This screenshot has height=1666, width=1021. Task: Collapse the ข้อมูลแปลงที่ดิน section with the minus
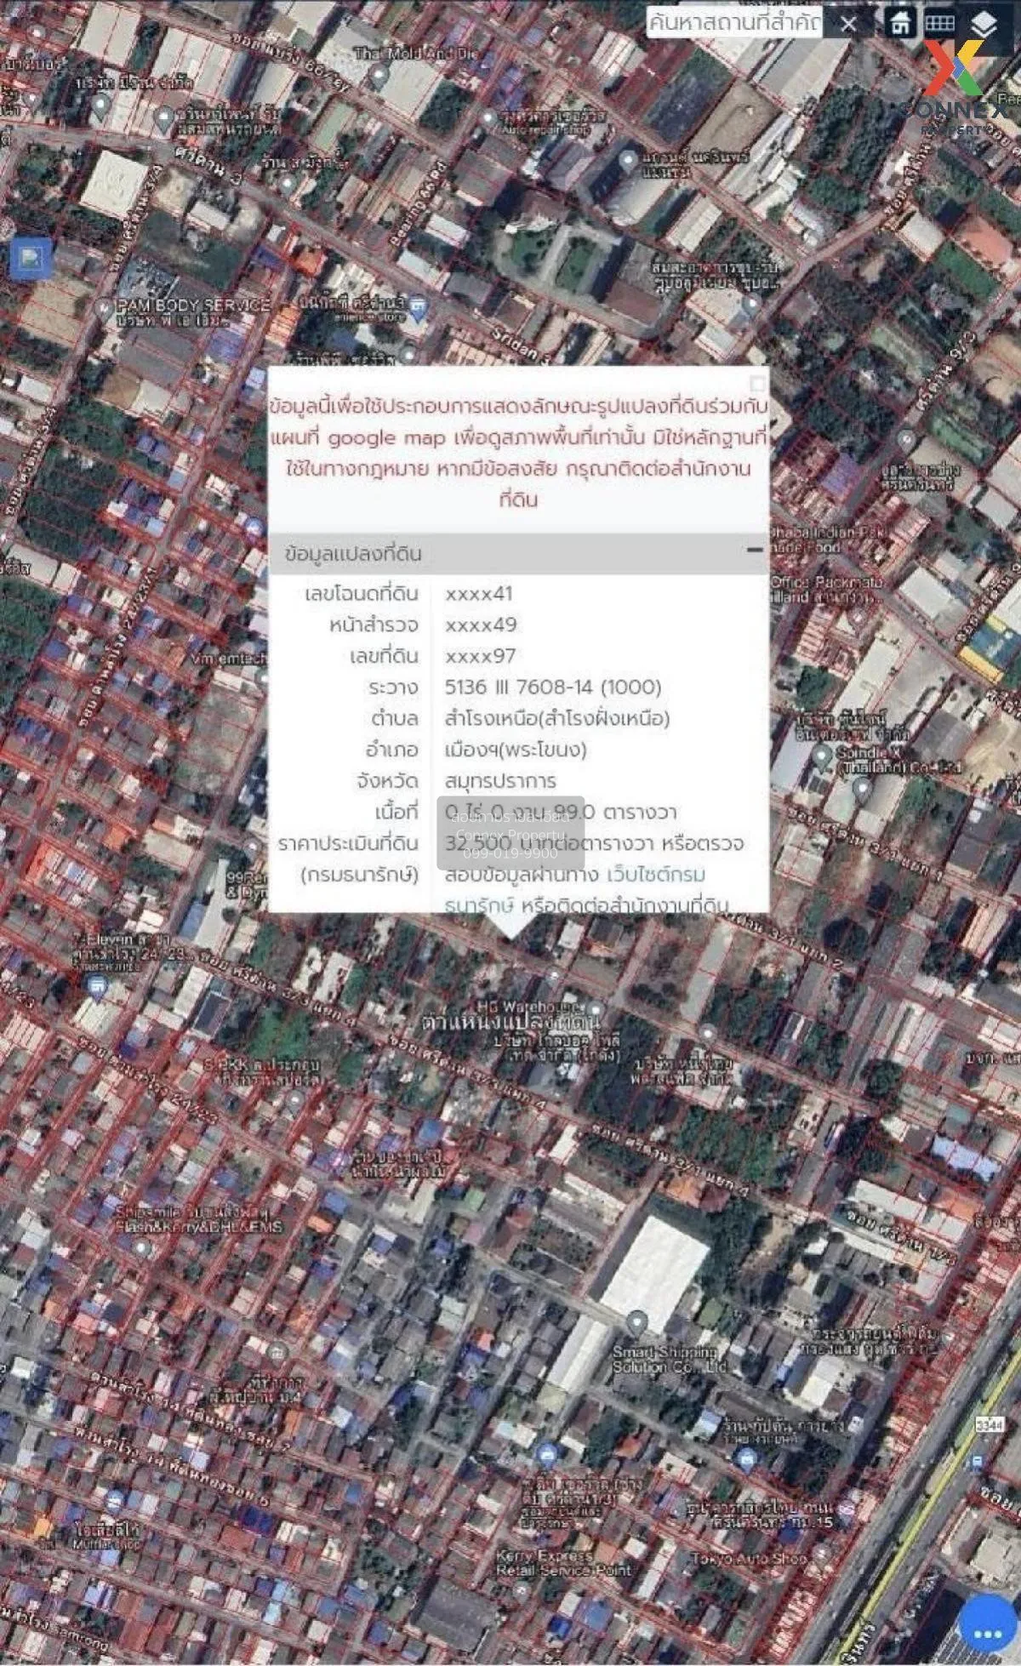[x=754, y=551]
